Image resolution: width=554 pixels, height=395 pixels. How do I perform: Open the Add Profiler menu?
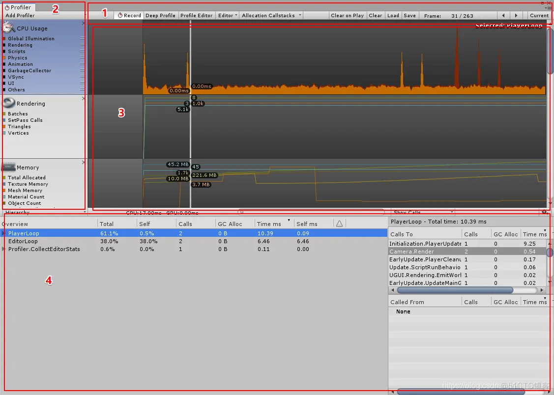(20, 16)
